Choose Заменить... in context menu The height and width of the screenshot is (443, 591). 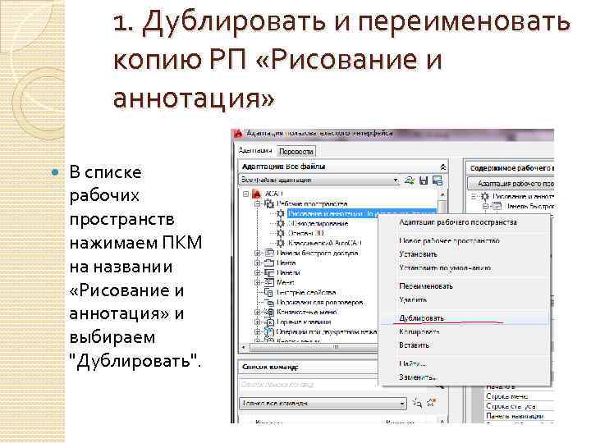(x=418, y=377)
